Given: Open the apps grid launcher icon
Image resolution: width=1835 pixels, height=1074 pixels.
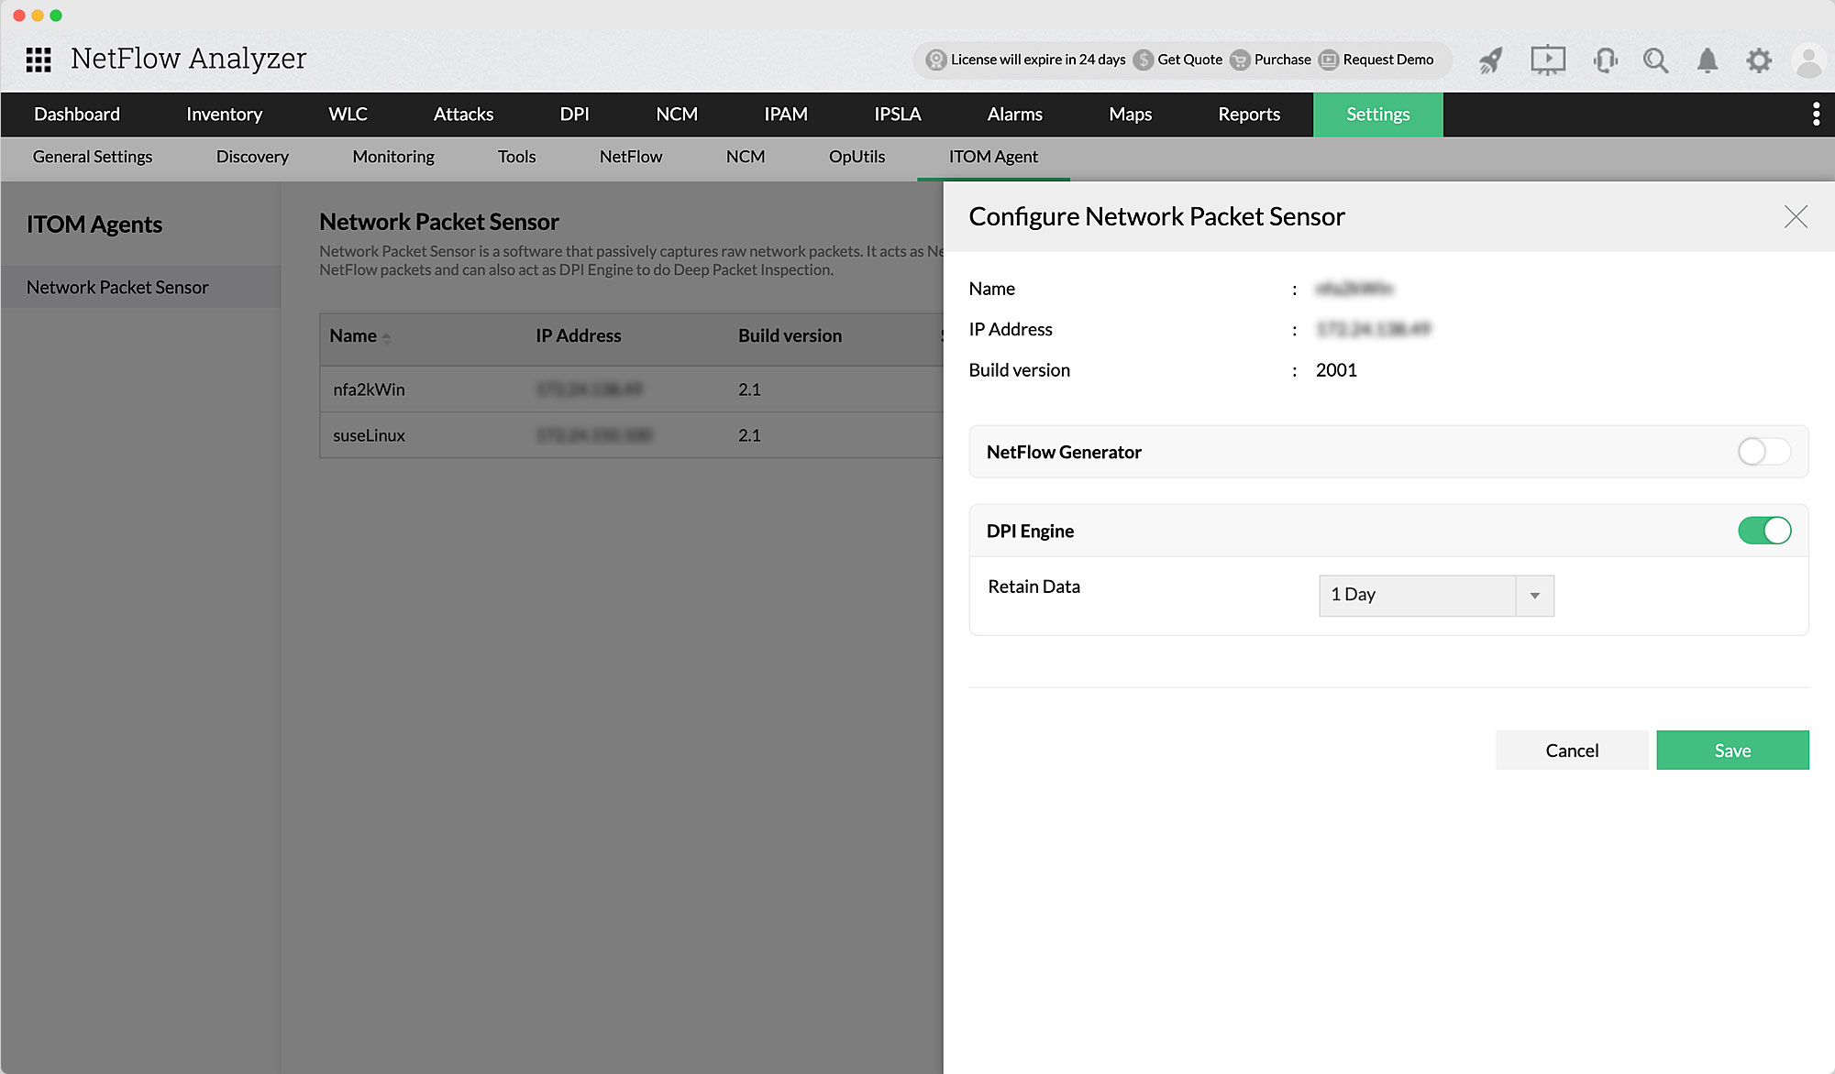Looking at the screenshot, I should (39, 60).
